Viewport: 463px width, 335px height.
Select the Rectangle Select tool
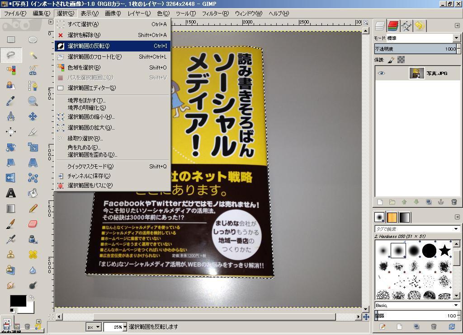11,40
